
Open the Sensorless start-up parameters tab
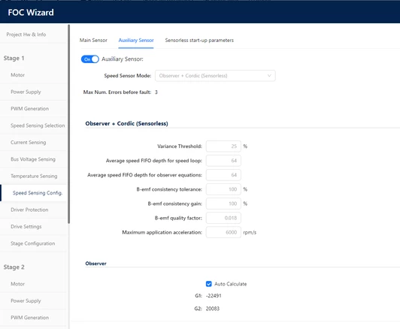[x=199, y=41]
